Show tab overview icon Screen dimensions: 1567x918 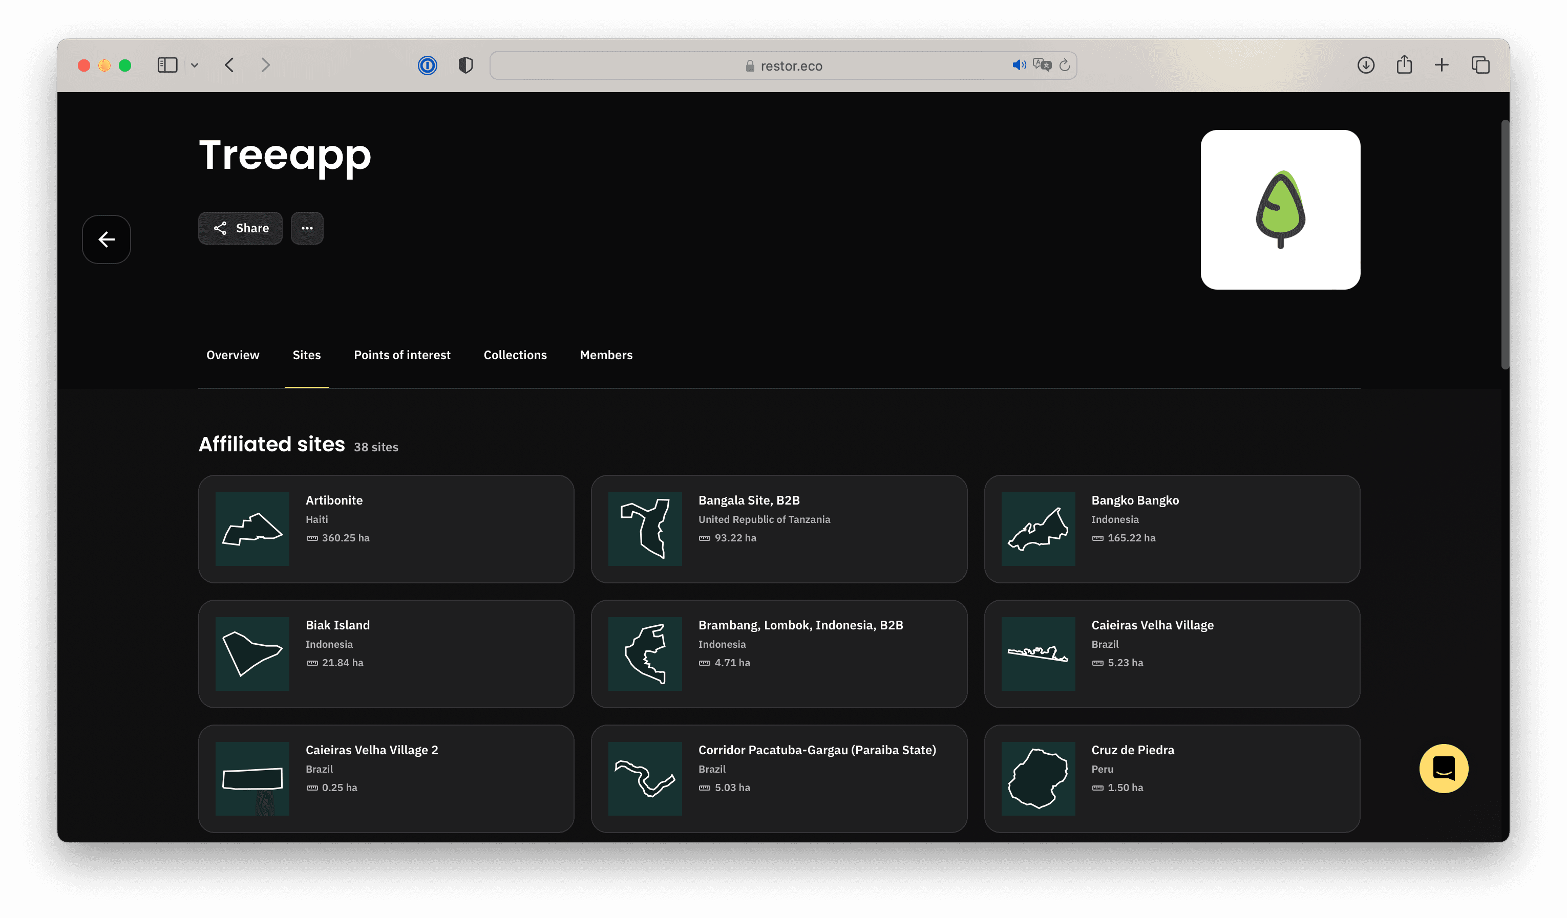1480,65
